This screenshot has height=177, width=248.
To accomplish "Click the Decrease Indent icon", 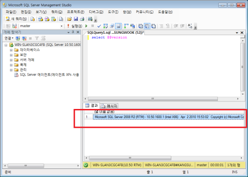I will [176, 26].
